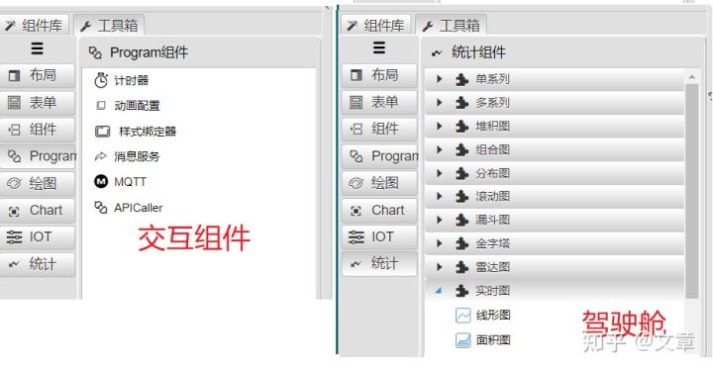Viewport: 713px width, 371px height.
Task: Click 绘图 palette icon in right panel
Action: click(356, 183)
